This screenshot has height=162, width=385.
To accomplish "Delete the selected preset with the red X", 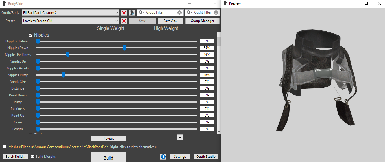I will click(x=124, y=21).
